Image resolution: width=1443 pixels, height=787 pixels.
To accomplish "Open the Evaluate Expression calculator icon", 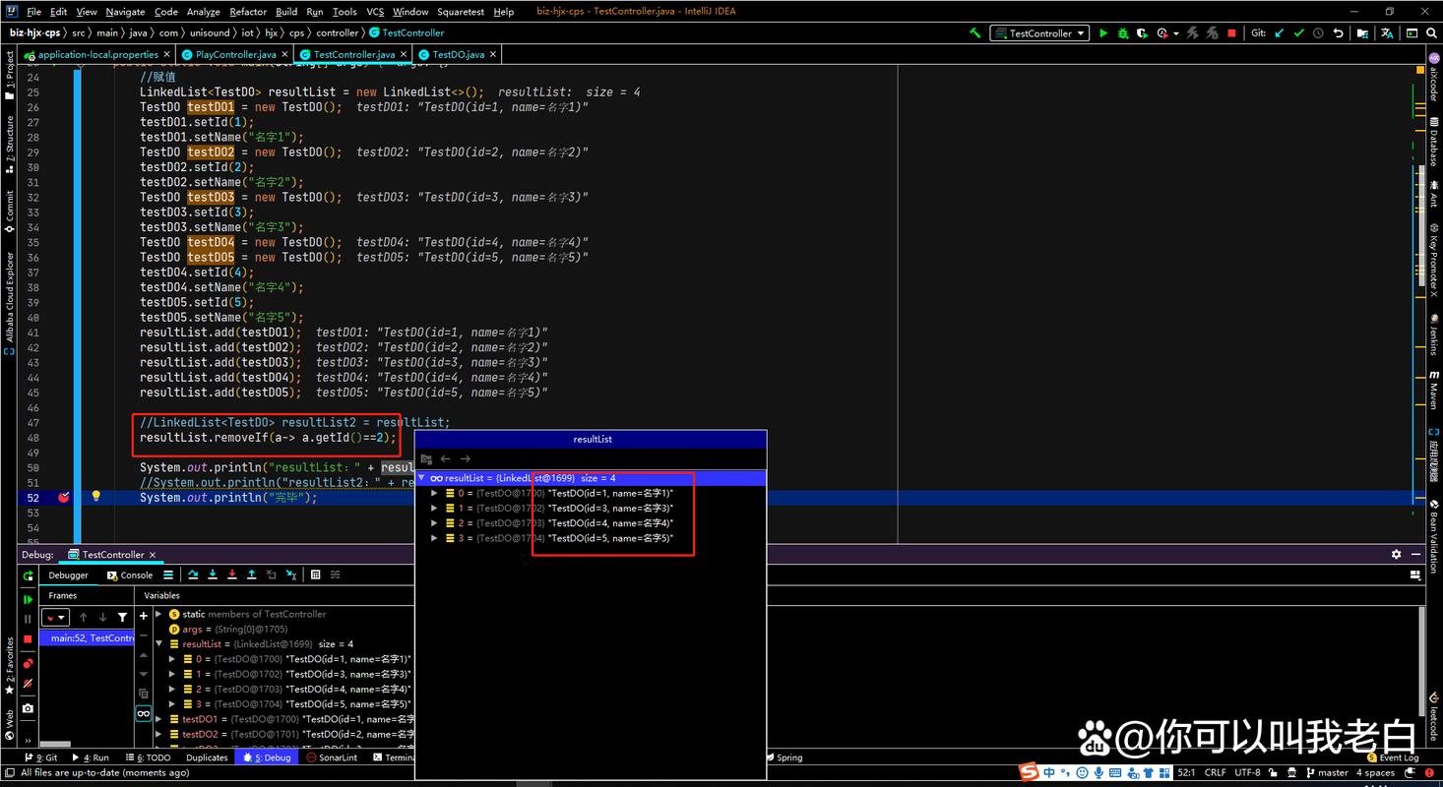I will coord(315,575).
